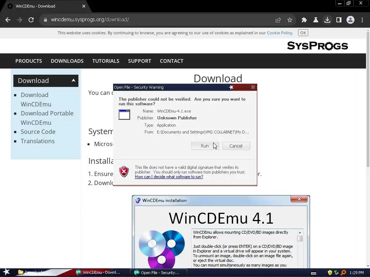Click the application file icon in dialog

tap(124, 114)
